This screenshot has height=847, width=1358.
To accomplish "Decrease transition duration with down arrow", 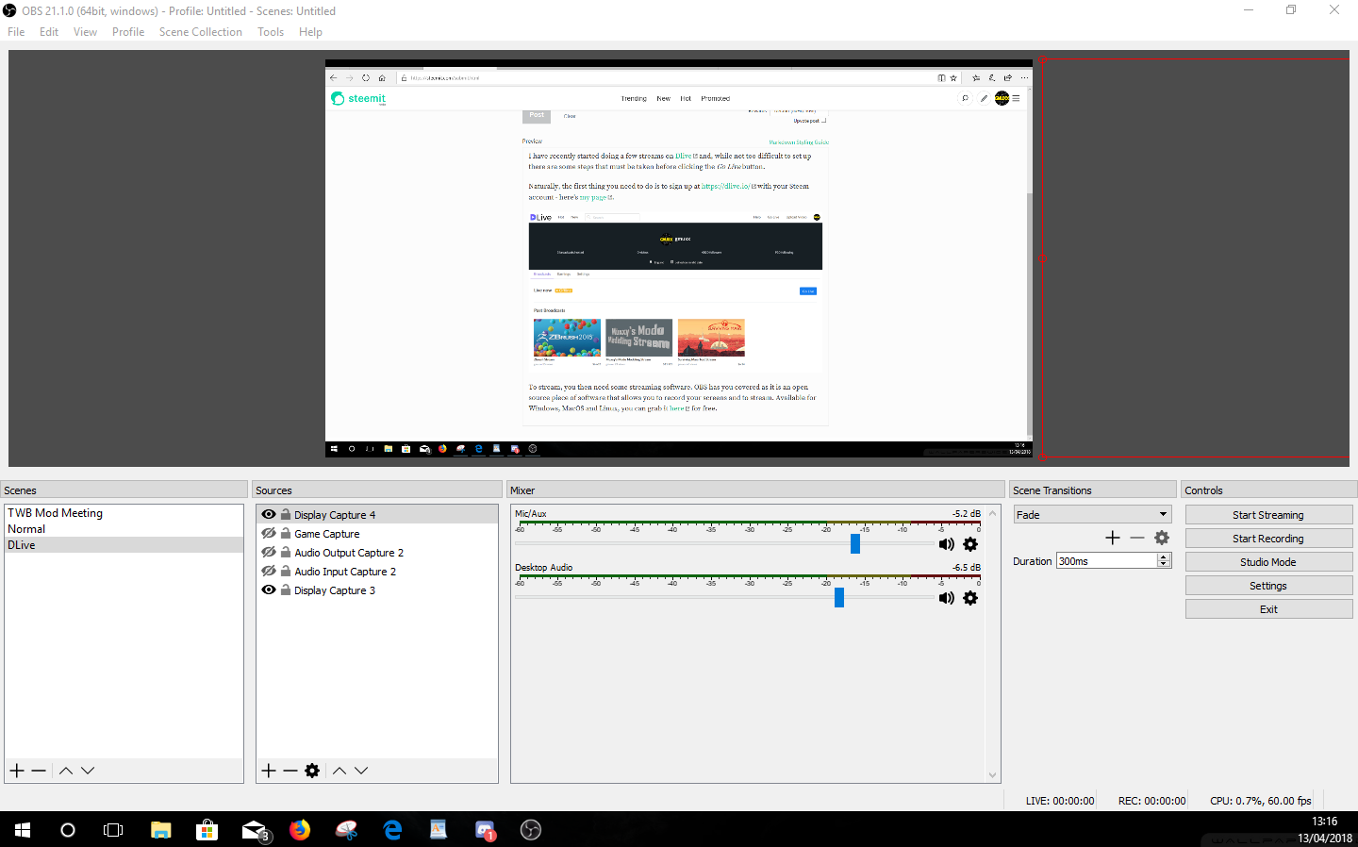I will click(1164, 564).
